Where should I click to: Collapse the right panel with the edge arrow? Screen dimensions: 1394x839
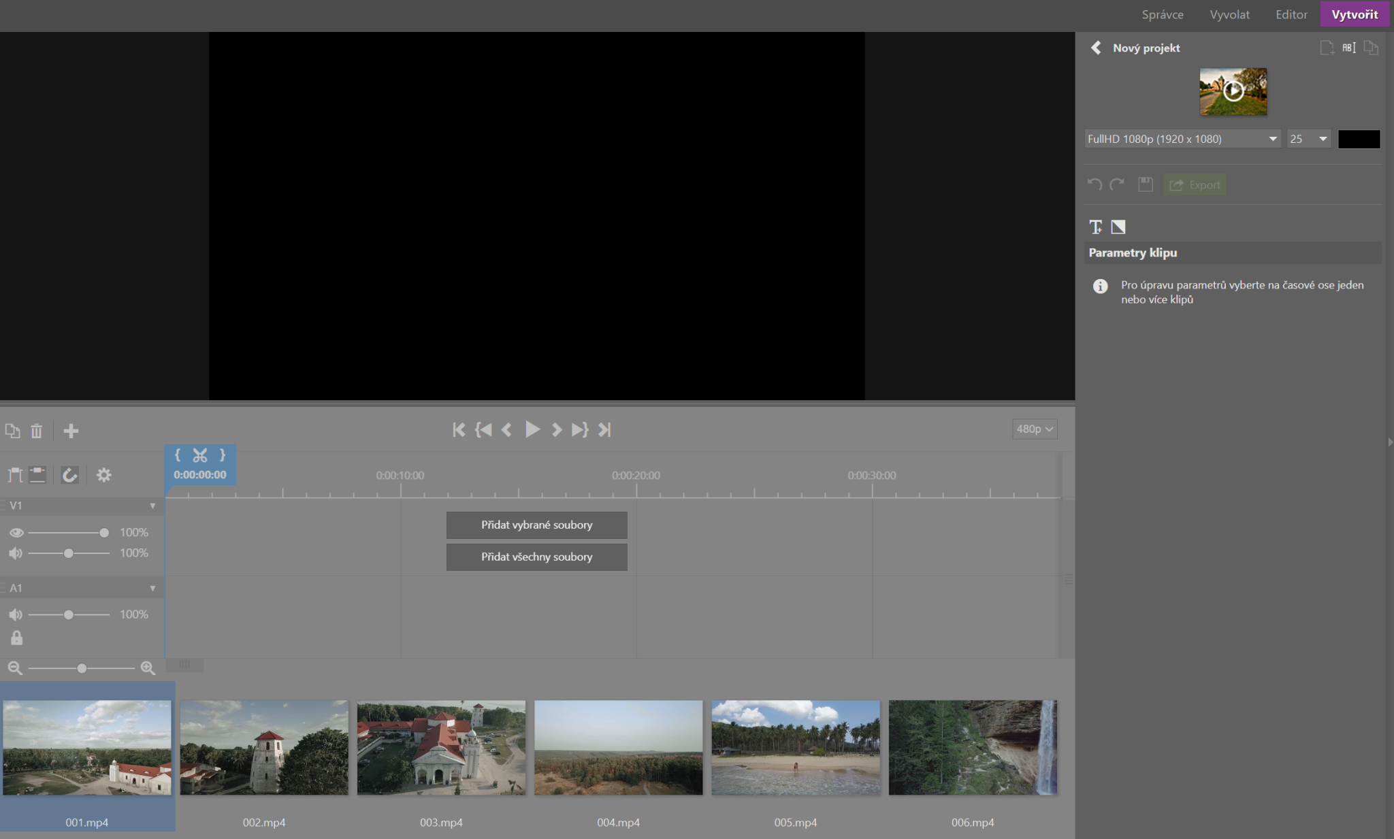pyautogui.click(x=1390, y=442)
